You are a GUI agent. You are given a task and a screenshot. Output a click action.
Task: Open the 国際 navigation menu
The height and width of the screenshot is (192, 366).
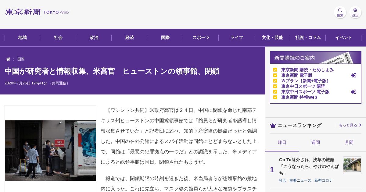pos(165,37)
